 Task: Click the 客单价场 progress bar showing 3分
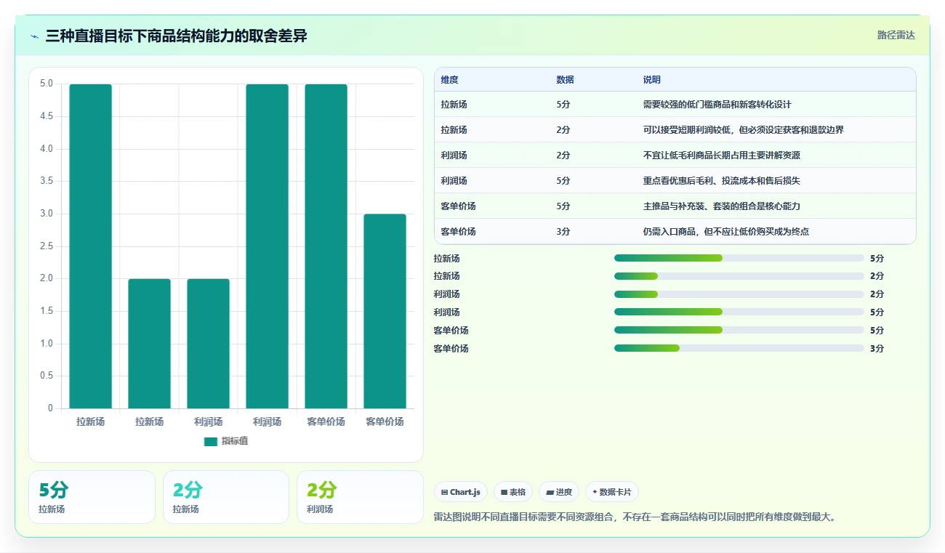(x=739, y=348)
